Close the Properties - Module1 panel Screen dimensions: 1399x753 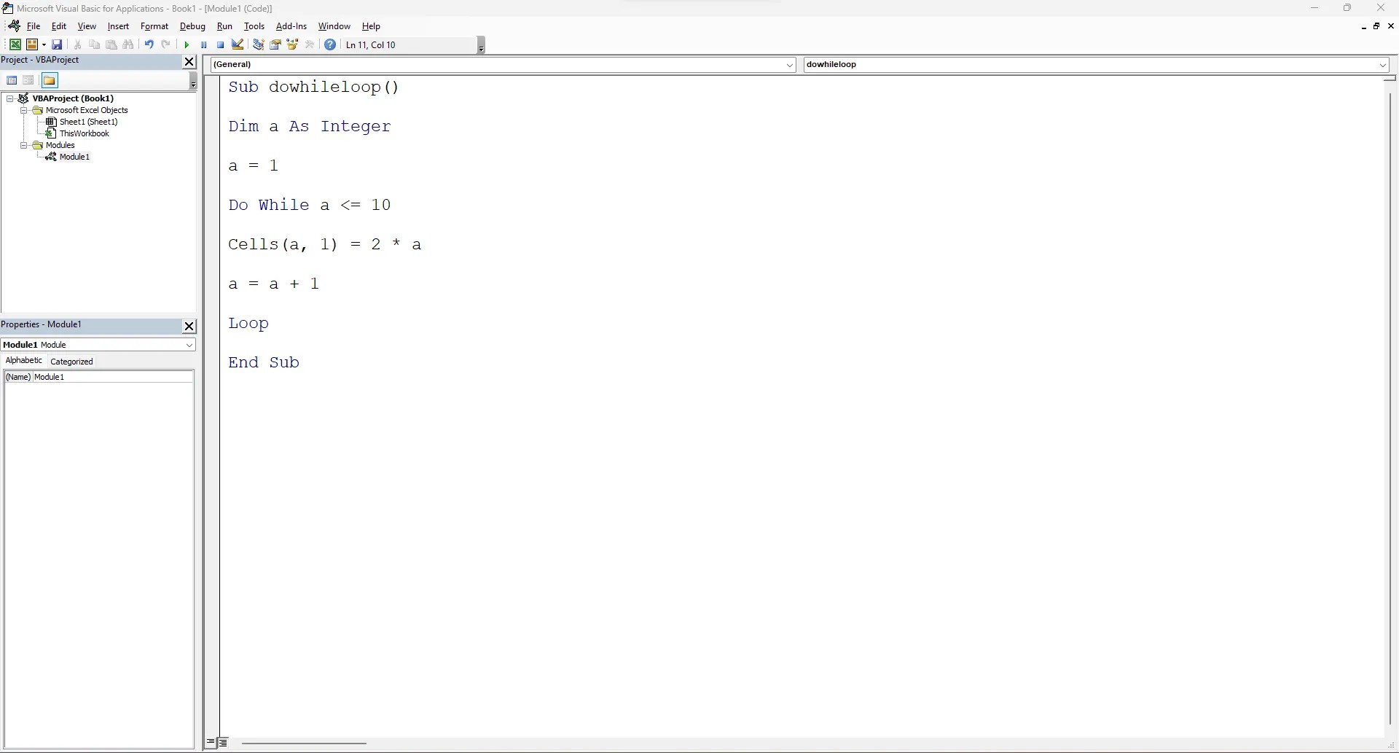(x=189, y=326)
